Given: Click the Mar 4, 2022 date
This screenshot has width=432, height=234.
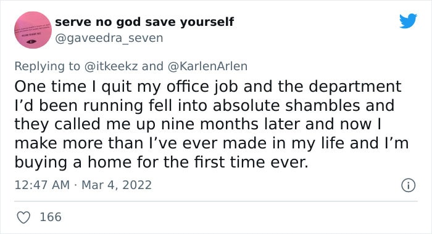Looking at the screenshot, I should coord(117,185).
